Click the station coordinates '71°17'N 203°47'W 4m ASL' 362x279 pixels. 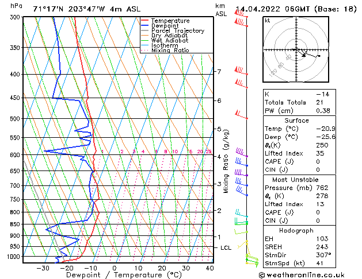pyautogui.click(x=86, y=9)
